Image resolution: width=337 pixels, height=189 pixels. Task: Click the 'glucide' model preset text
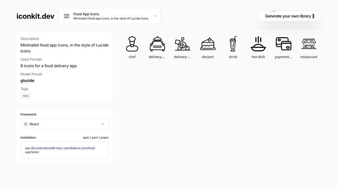27,81
